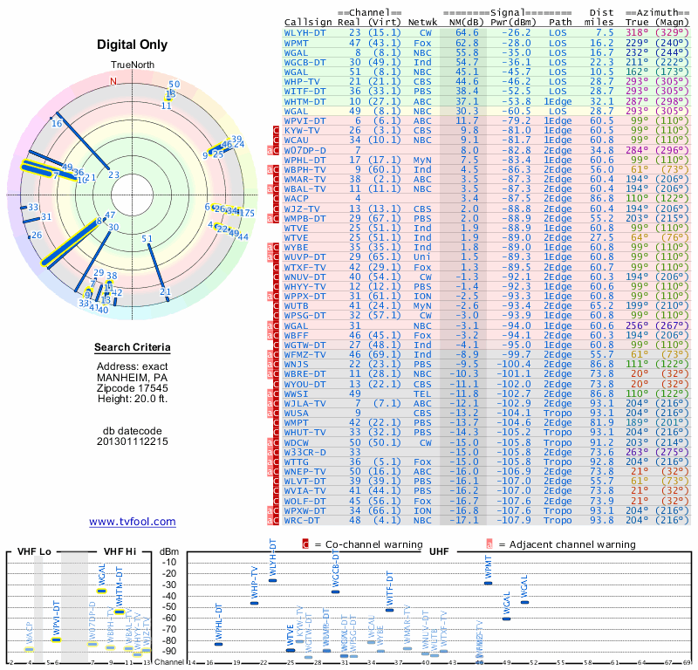Click the MANHEIM, PA address text
Image resolution: width=698 pixels, height=670 pixels.
pyautogui.click(x=133, y=378)
